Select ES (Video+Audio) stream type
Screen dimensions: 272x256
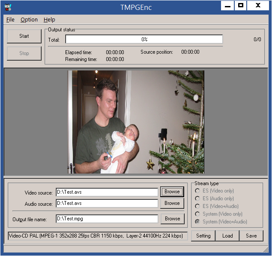pos(217,206)
